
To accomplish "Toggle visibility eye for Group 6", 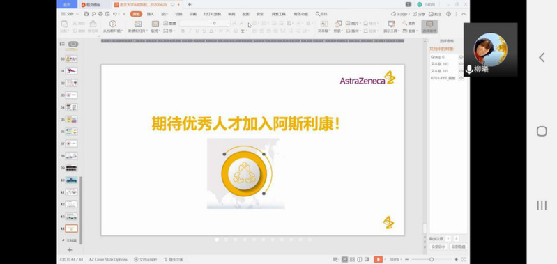I will coord(461,57).
